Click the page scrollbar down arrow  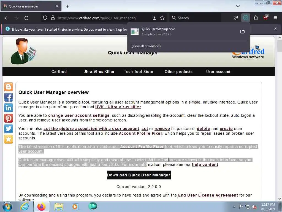coord(280,199)
